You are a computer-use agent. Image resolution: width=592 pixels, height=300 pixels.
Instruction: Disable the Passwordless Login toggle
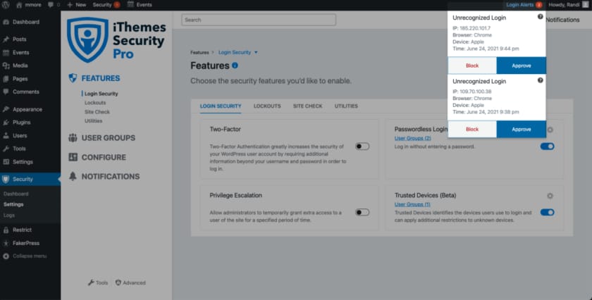[547, 146]
